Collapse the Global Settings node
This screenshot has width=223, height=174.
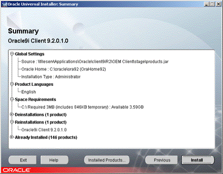coord(12,54)
